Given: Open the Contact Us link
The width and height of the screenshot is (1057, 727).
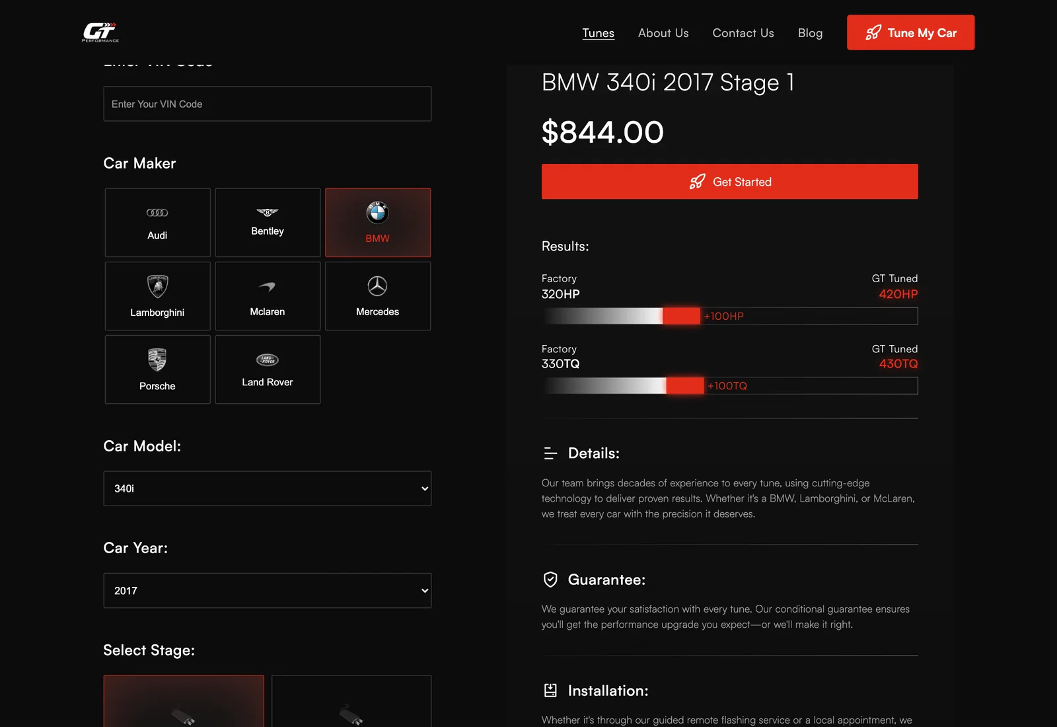Looking at the screenshot, I should [x=743, y=33].
